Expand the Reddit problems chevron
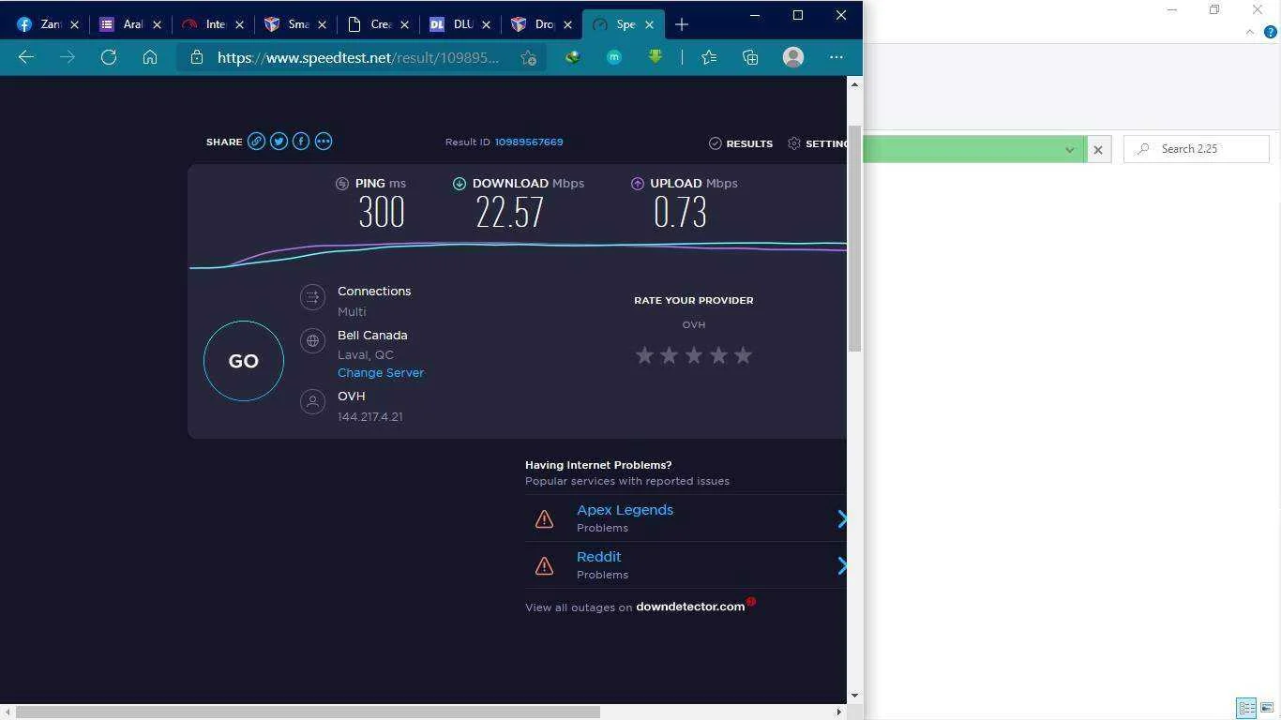1281x720 pixels. click(x=842, y=565)
